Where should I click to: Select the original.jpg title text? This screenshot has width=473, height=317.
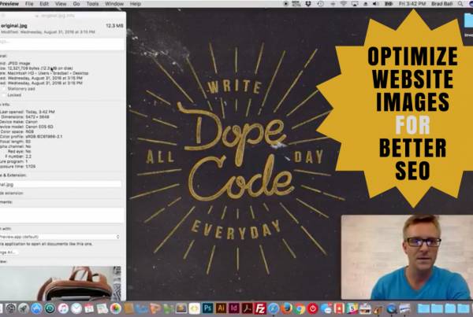pyautogui.click(x=14, y=26)
